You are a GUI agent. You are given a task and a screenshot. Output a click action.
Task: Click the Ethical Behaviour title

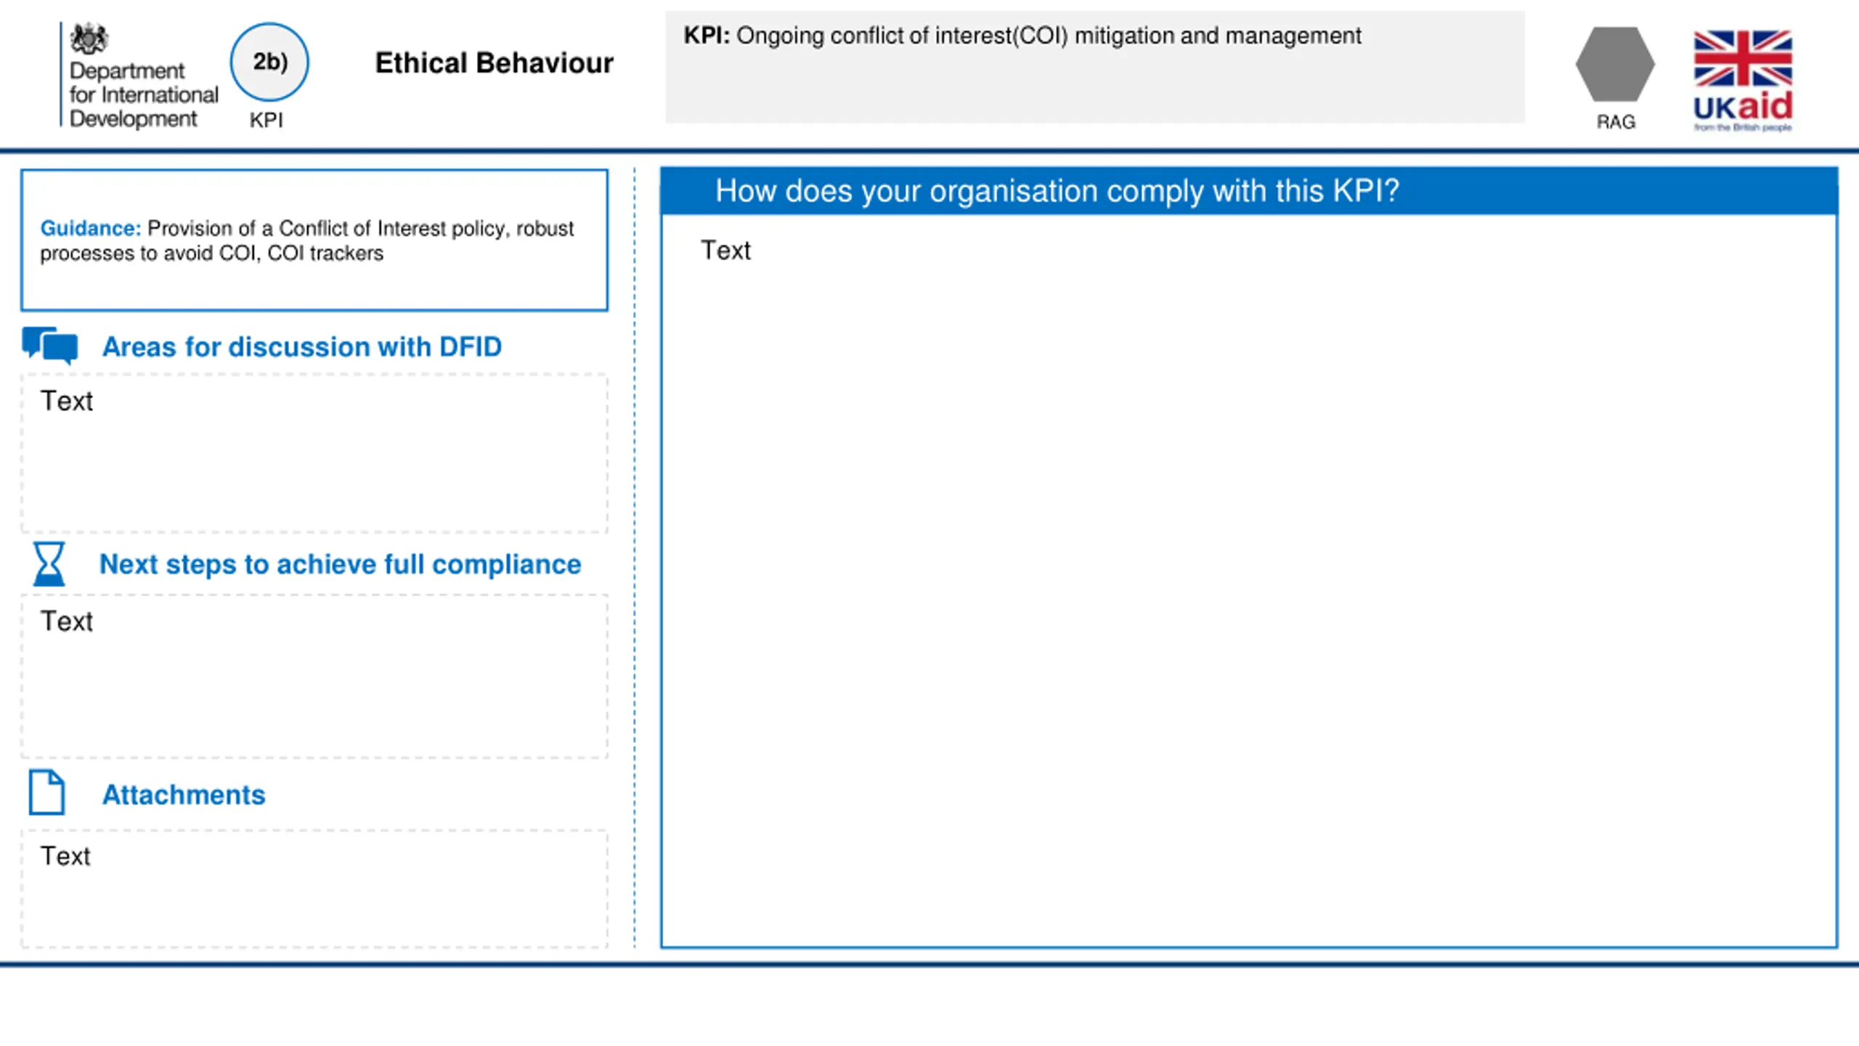[494, 63]
